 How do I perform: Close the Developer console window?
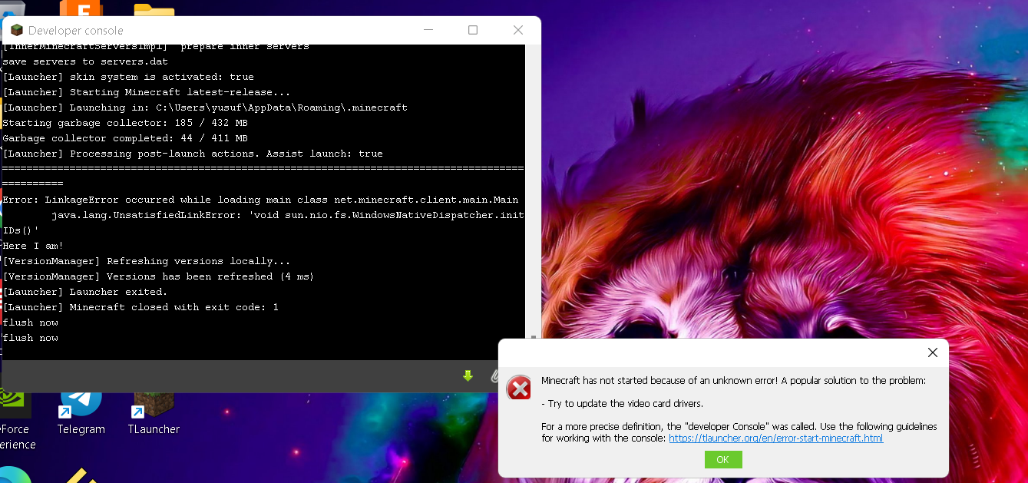click(x=518, y=30)
